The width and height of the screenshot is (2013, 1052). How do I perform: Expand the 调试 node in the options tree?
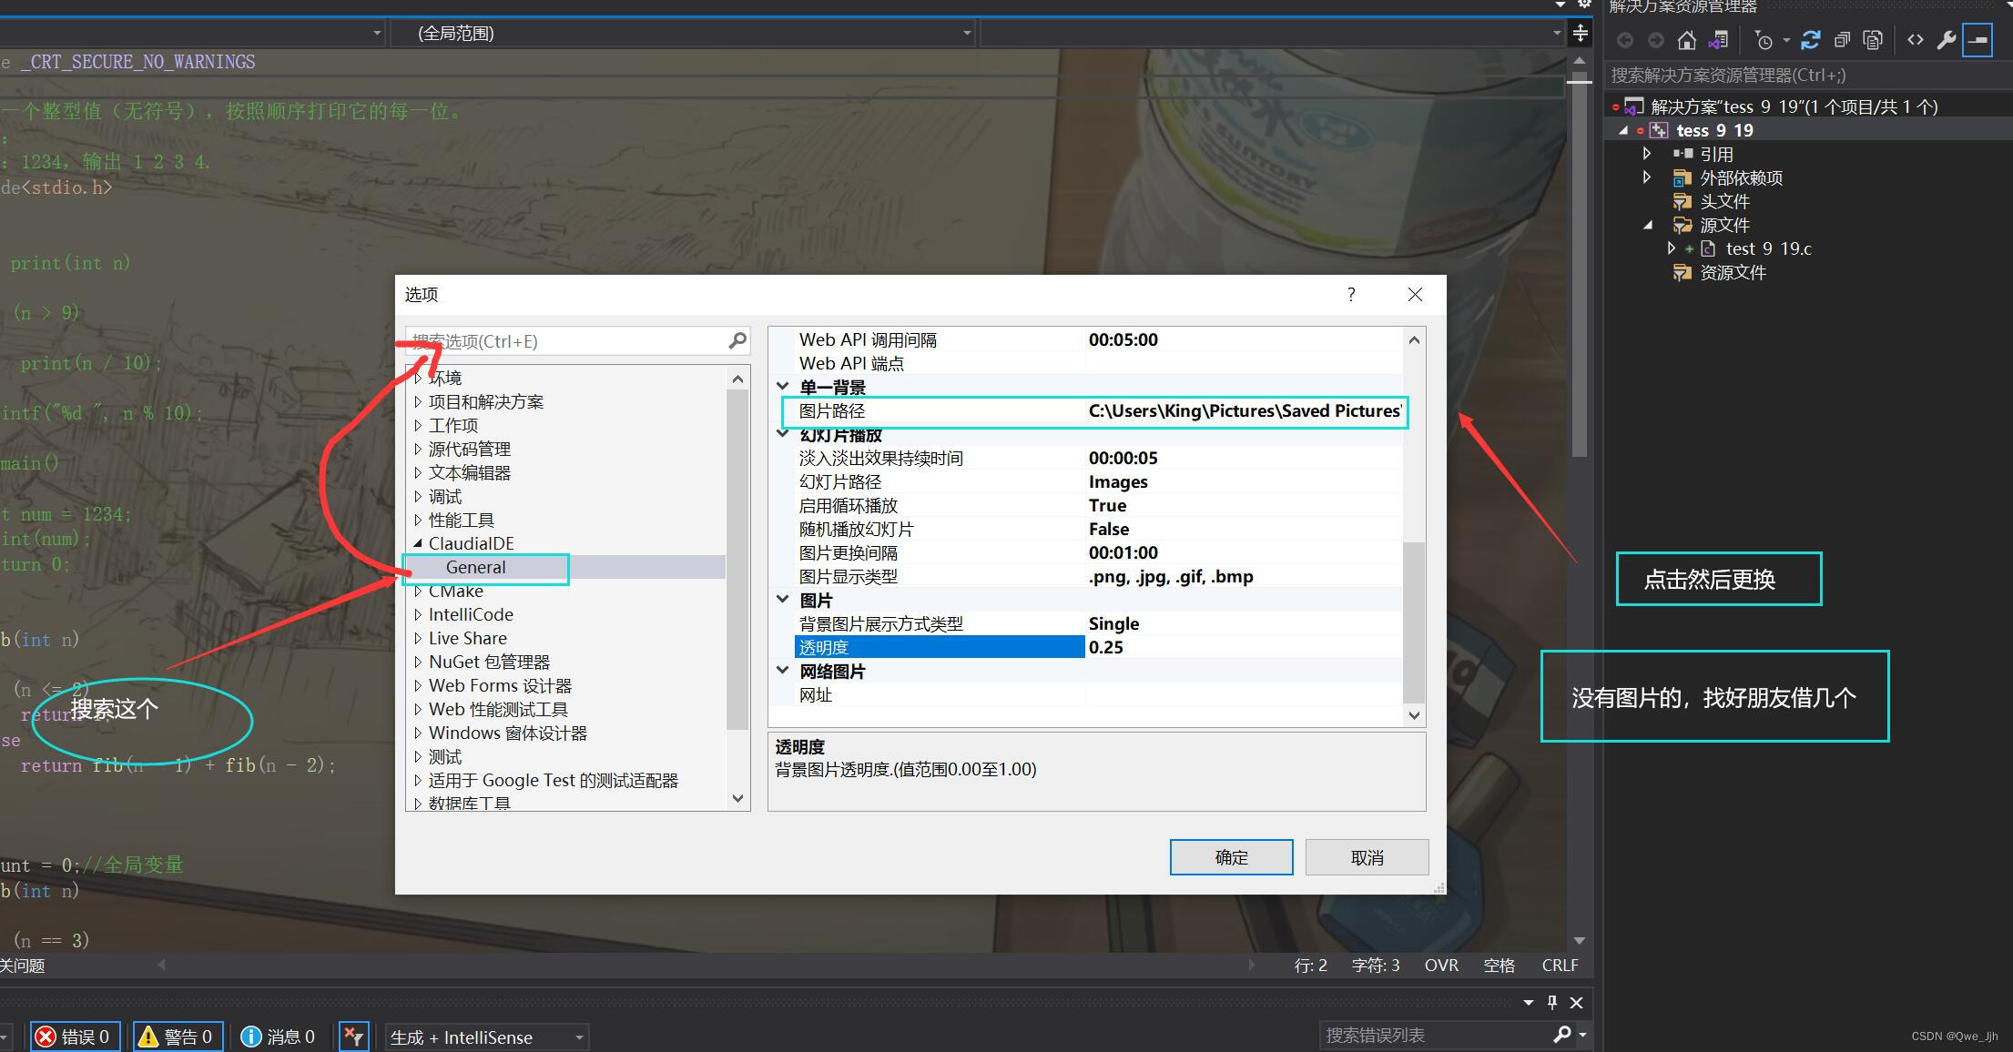418,496
